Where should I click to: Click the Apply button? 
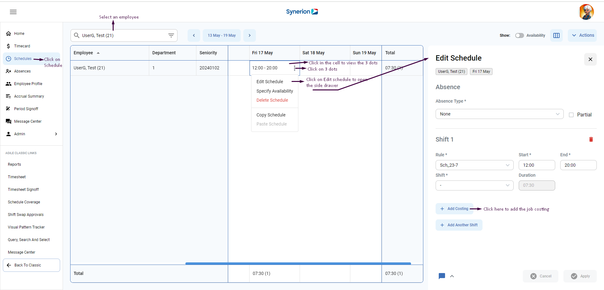(x=580, y=276)
